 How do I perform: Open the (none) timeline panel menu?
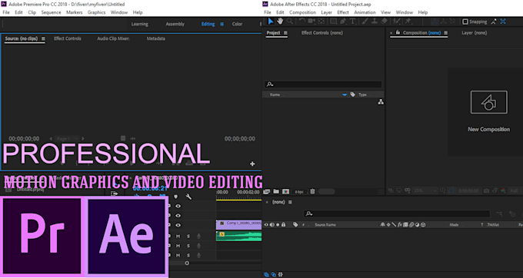coord(290,202)
